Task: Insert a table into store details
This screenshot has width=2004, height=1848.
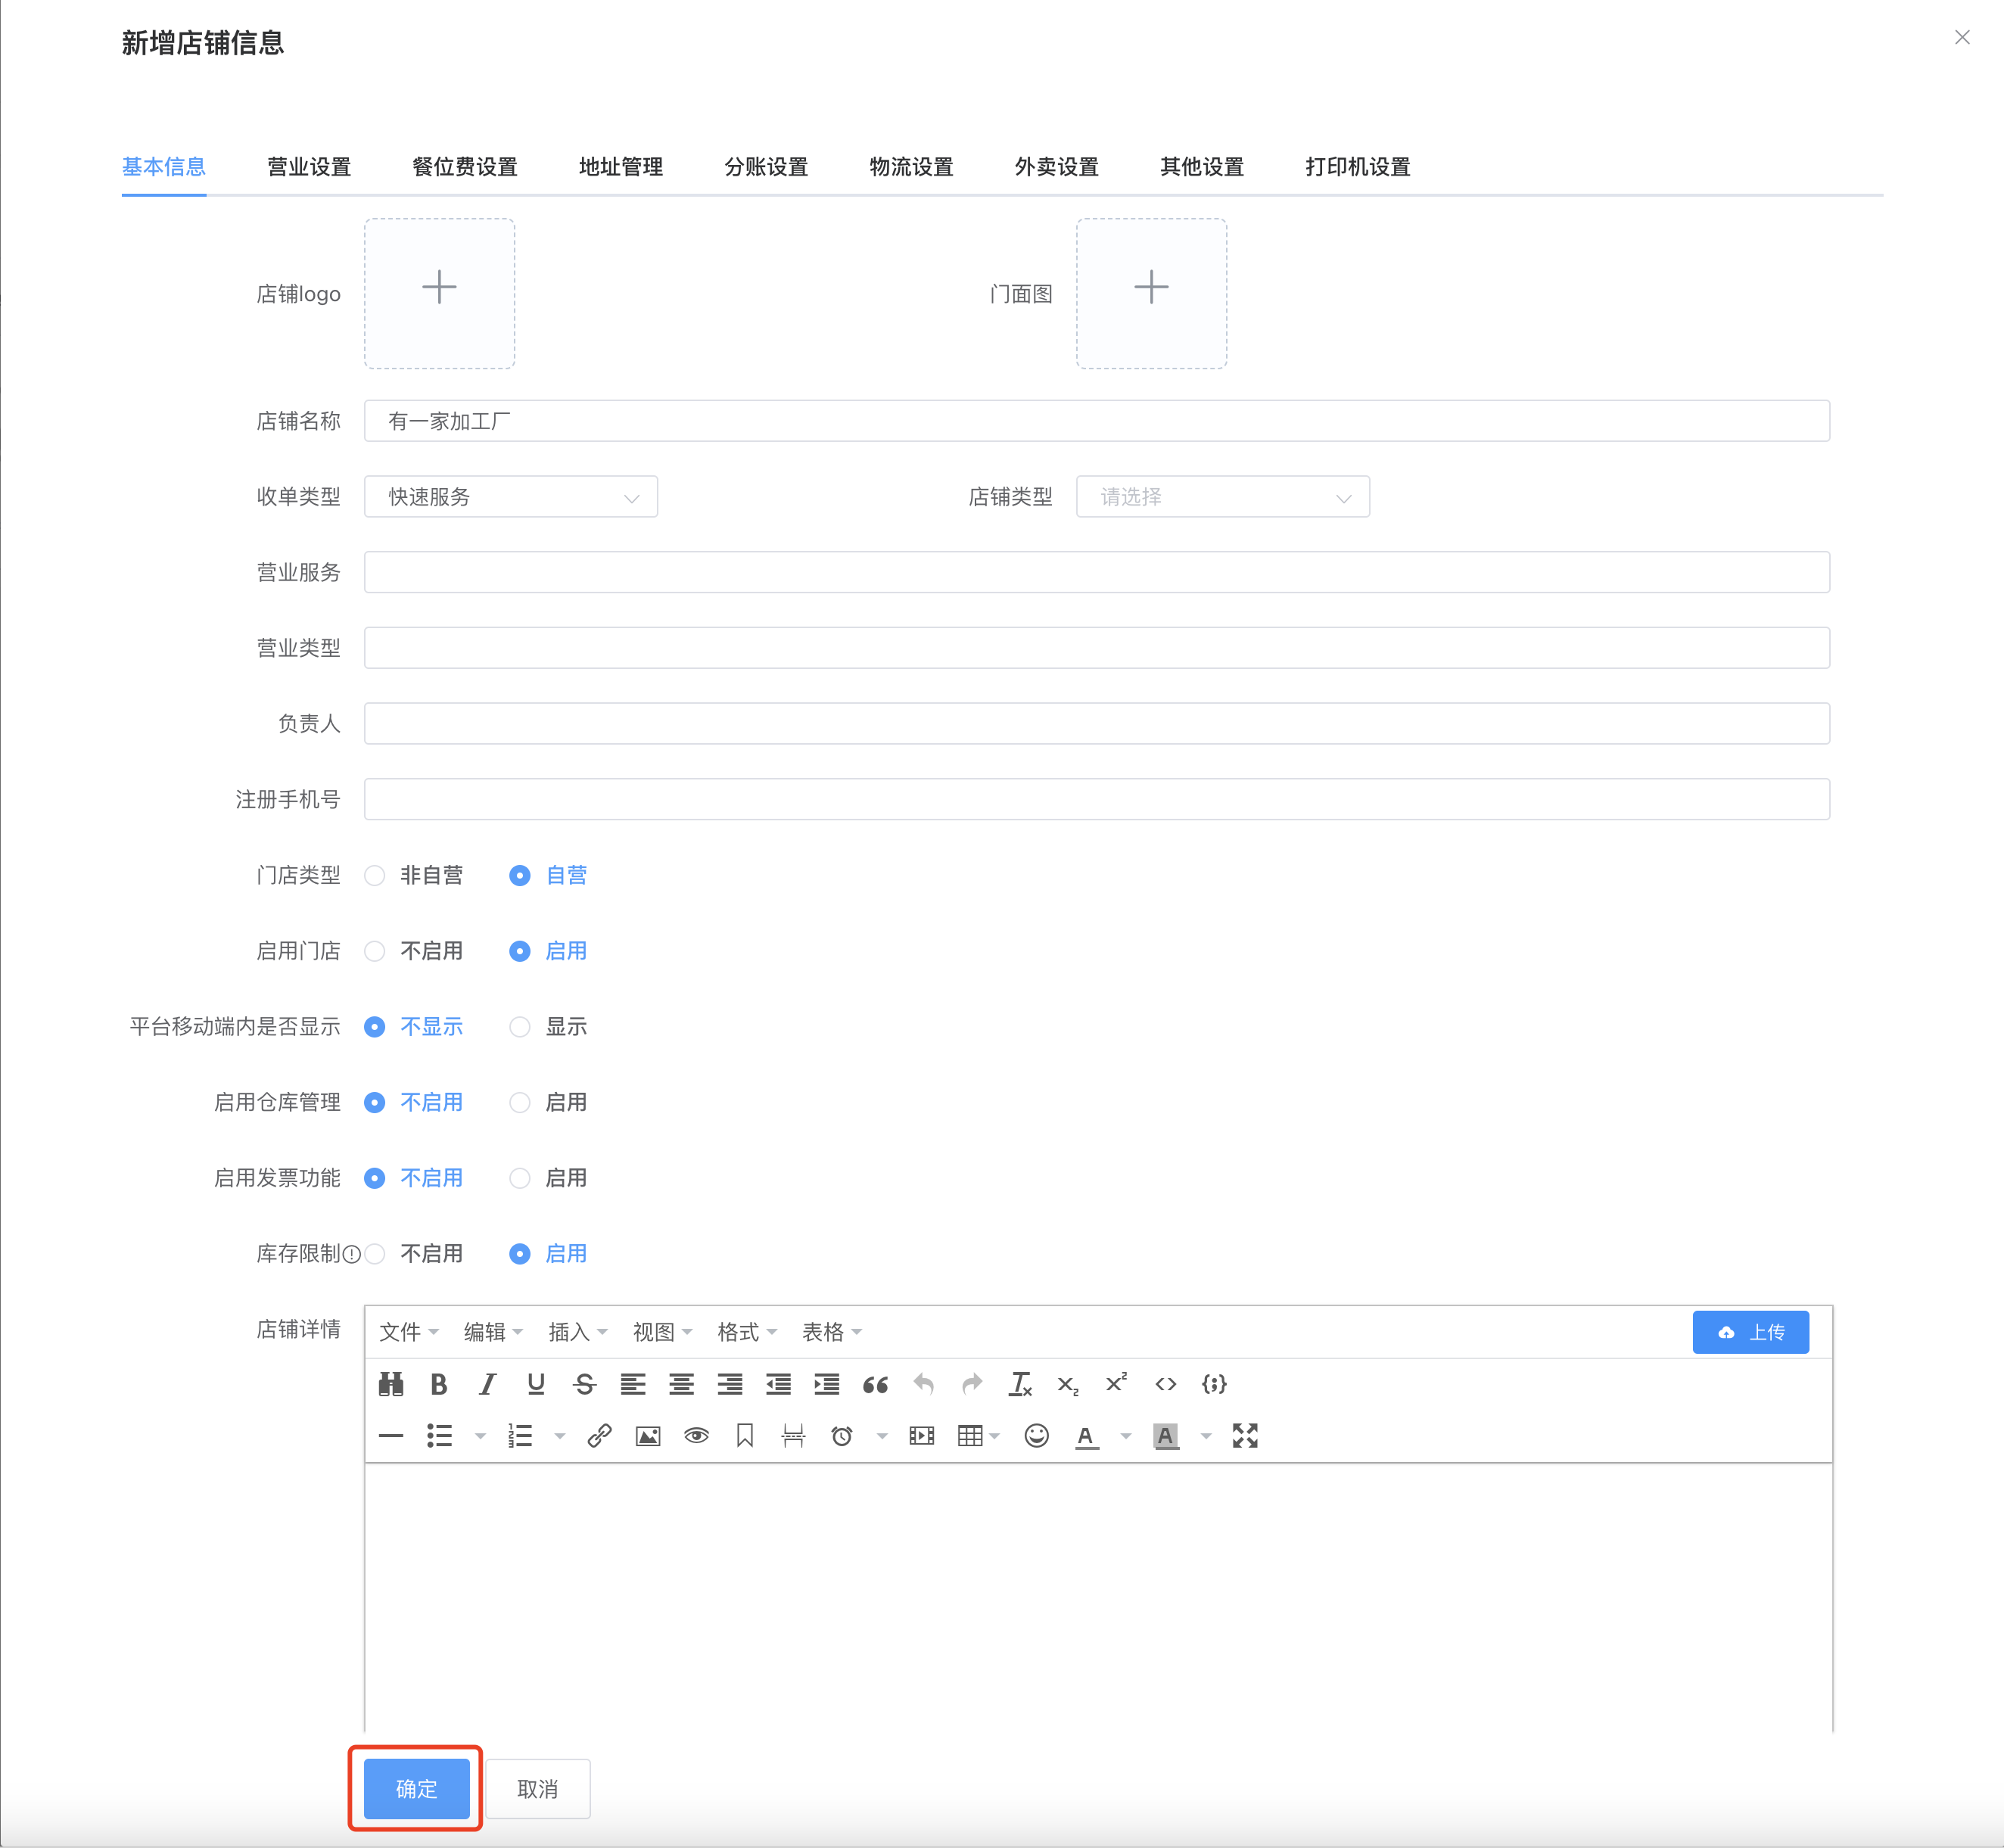Action: pos(971,1436)
